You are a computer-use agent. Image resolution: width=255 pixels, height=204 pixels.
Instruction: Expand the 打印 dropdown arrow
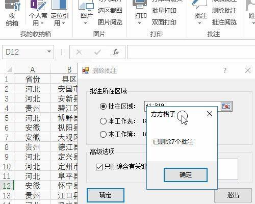point(139,23)
